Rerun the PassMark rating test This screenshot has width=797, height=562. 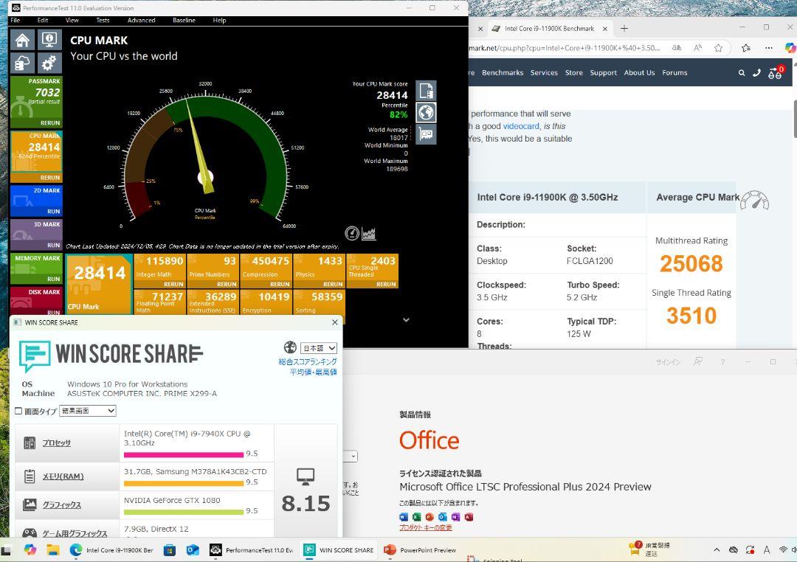(50, 123)
